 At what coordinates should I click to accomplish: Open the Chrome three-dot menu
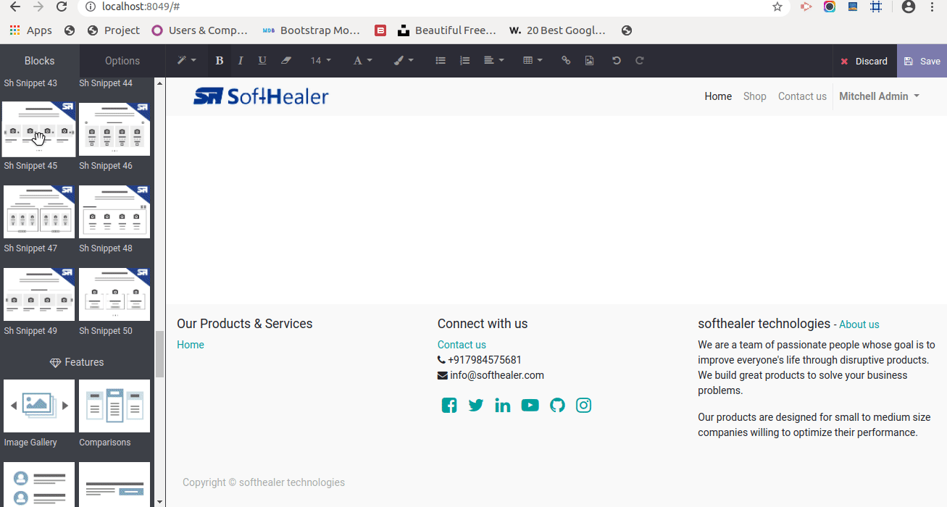[933, 7]
